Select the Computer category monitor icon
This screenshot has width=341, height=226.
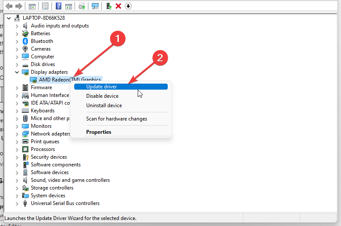pos(25,57)
